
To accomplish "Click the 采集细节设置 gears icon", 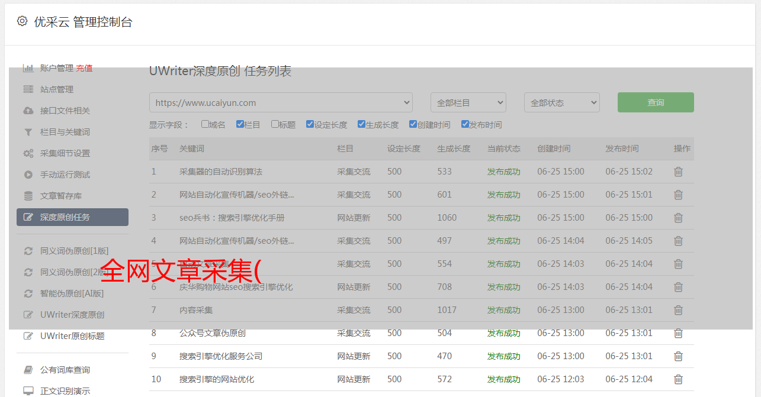I will (28, 153).
